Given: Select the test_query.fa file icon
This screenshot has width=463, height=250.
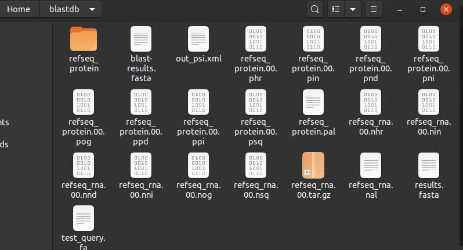Looking at the screenshot, I should click(84, 218).
